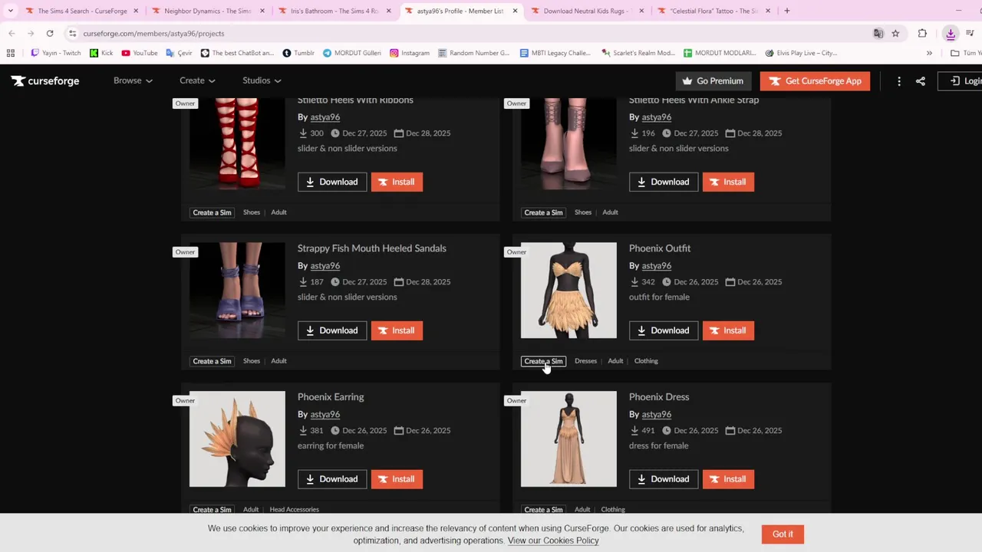Open Yayın - Twitch bookmark
This screenshot has width=982, height=552.
point(55,53)
